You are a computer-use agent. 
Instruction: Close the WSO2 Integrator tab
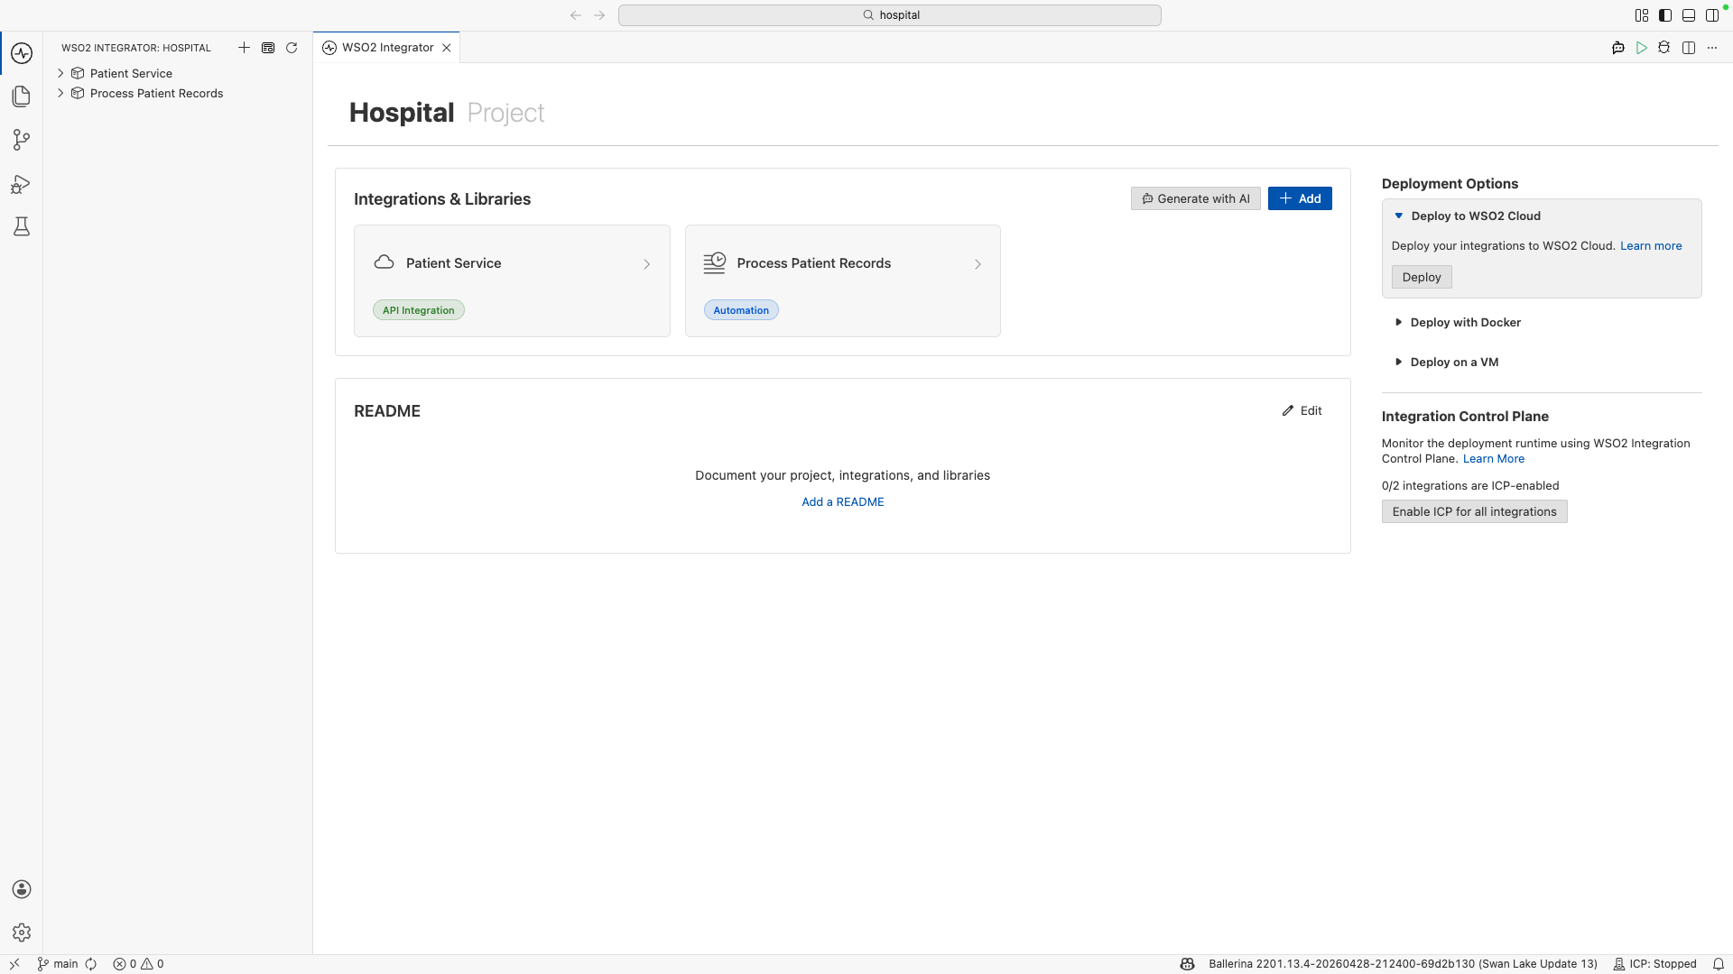[x=447, y=48]
